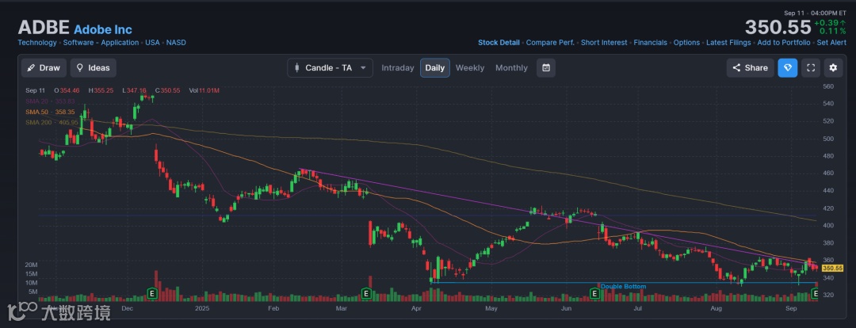Click Set Alert link
Screen dimensions: 856x328
831,43
